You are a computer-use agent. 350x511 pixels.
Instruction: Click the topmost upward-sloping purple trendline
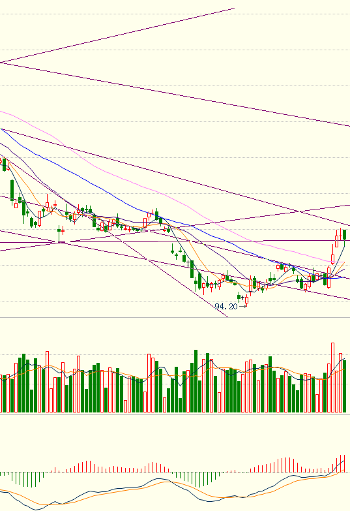[117, 35]
